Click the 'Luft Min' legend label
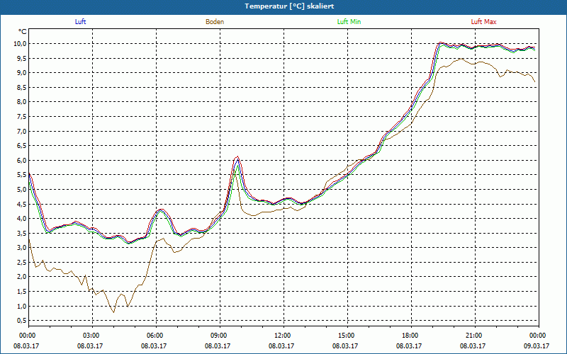567x354 pixels. pos(349,22)
